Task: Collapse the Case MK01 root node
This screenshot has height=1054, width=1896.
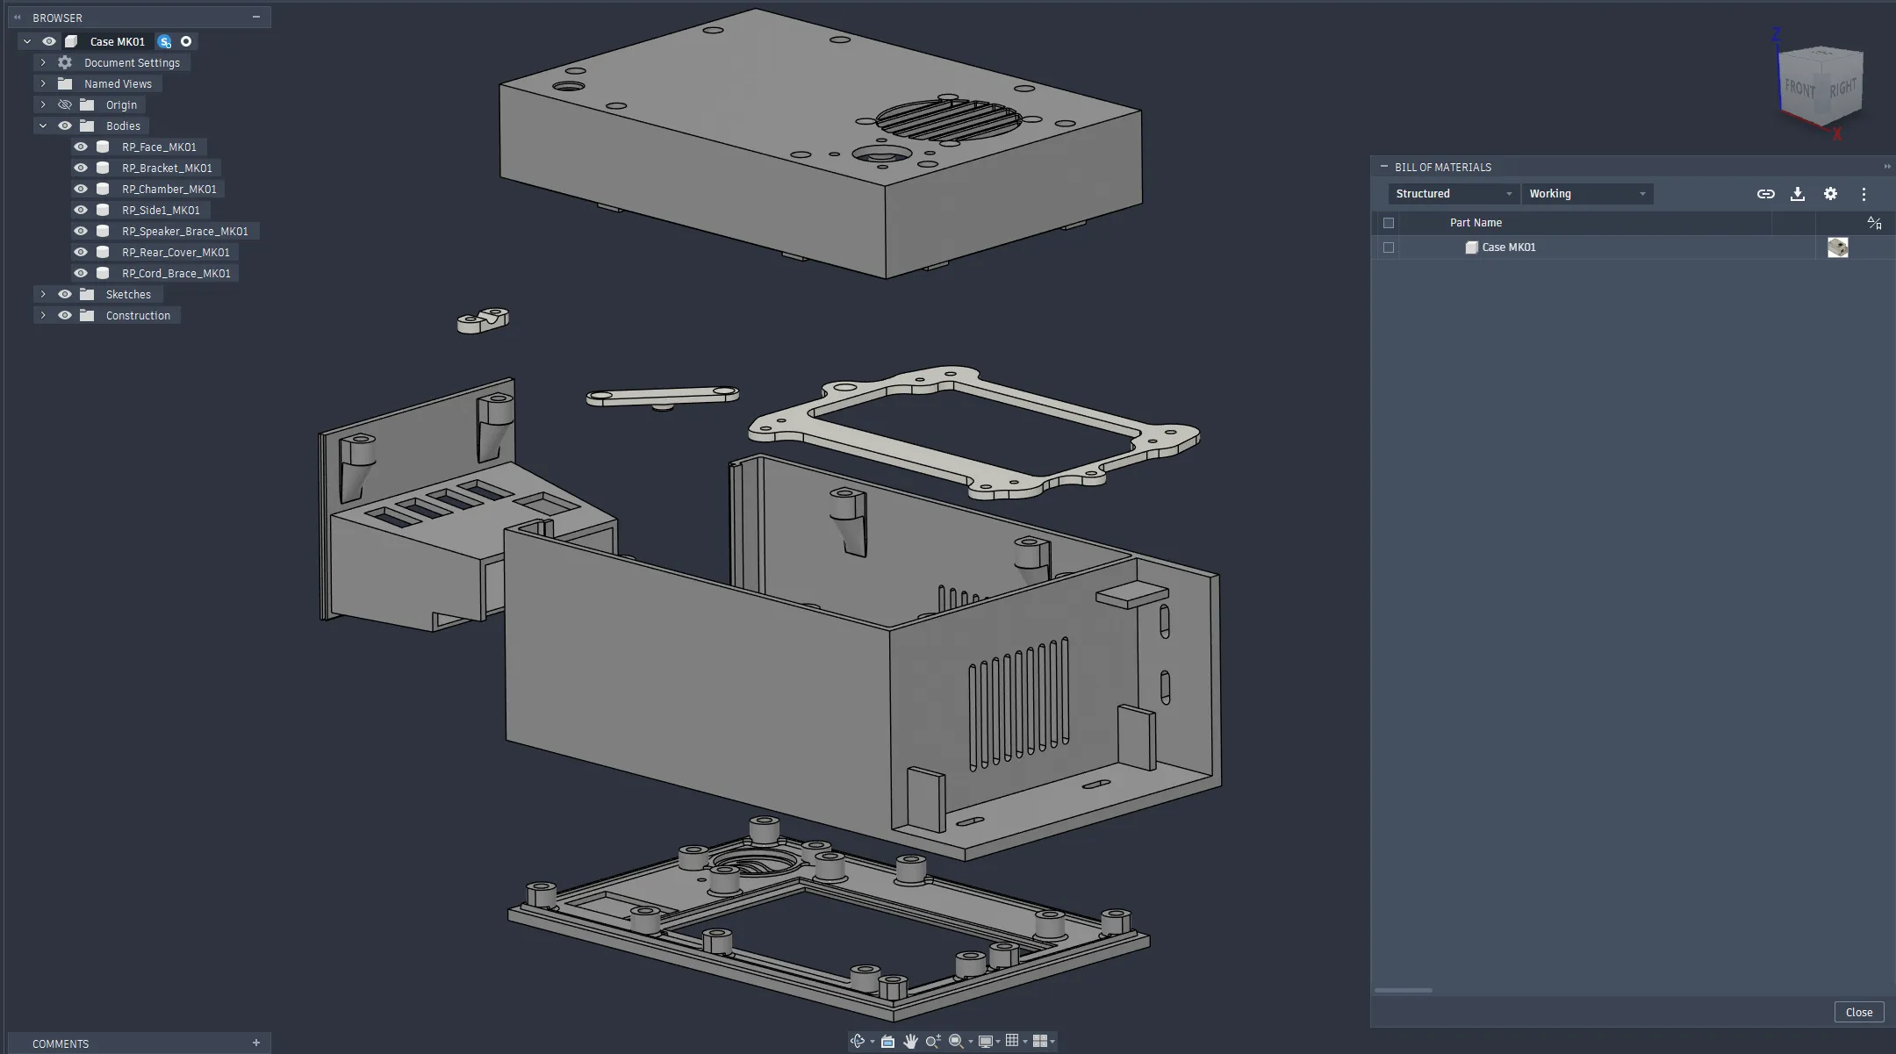Action: 27,41
